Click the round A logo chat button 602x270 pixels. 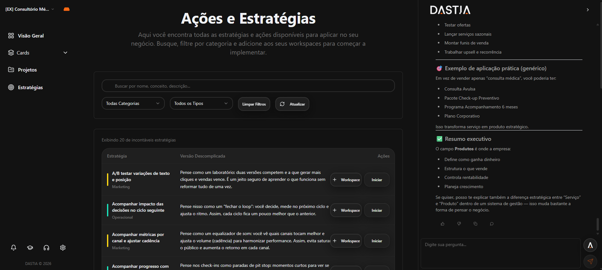pos(590,245)
